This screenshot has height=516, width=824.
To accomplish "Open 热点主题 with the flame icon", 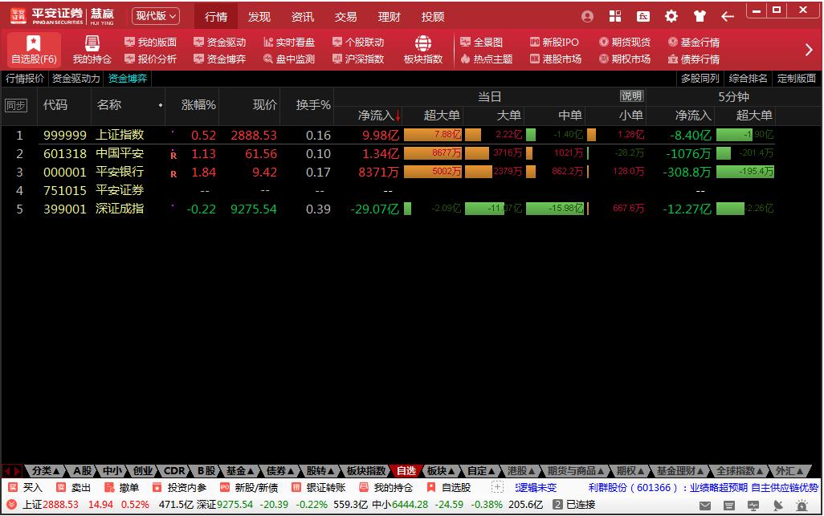I will point(487,59).
